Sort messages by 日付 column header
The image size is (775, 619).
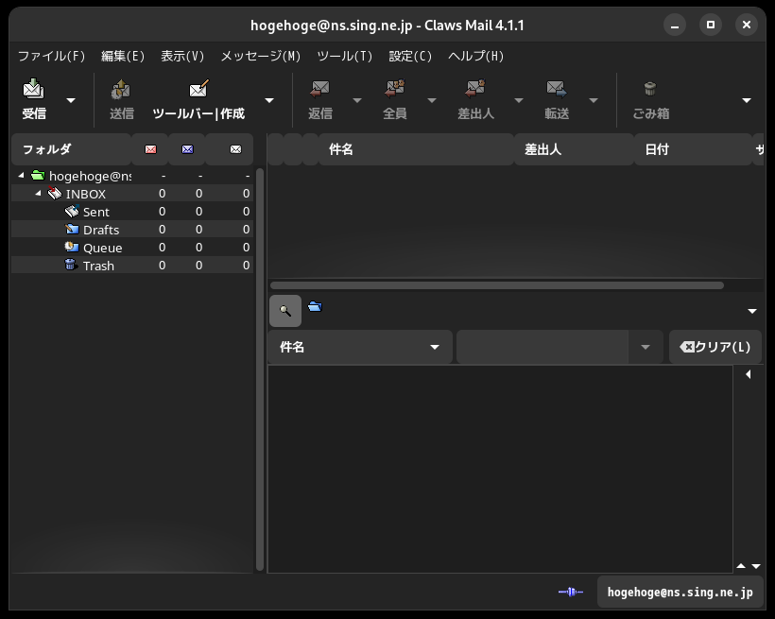[x=693, y=149]
